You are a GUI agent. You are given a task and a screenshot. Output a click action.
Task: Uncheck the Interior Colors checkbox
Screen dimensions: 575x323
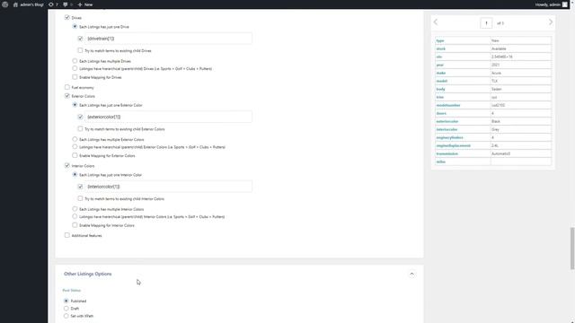pos(66,165)
